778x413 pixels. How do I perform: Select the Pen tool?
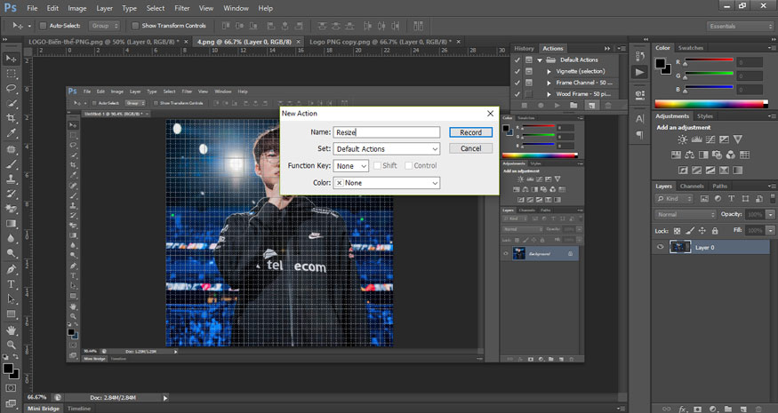pyautogui.click(x=11, y=269)
